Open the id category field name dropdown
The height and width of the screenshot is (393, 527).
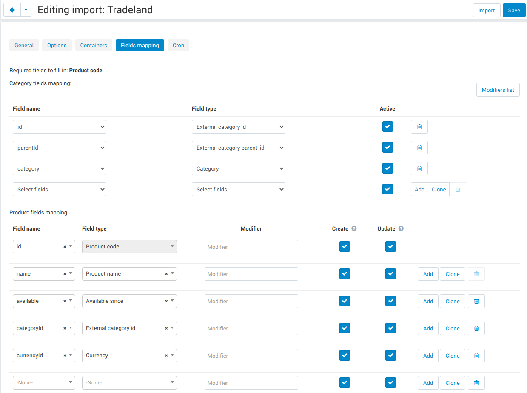60,127
